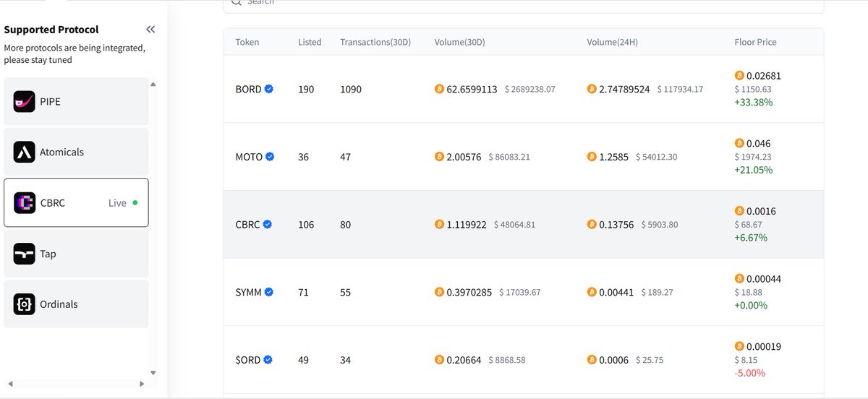This screenshot has height=399, width=868.
Task: Click the $ 2689238.07 volume value
Action: [529, 89]
